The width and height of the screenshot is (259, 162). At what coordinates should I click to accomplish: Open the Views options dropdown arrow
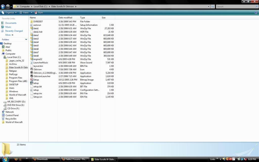(31, 13)
